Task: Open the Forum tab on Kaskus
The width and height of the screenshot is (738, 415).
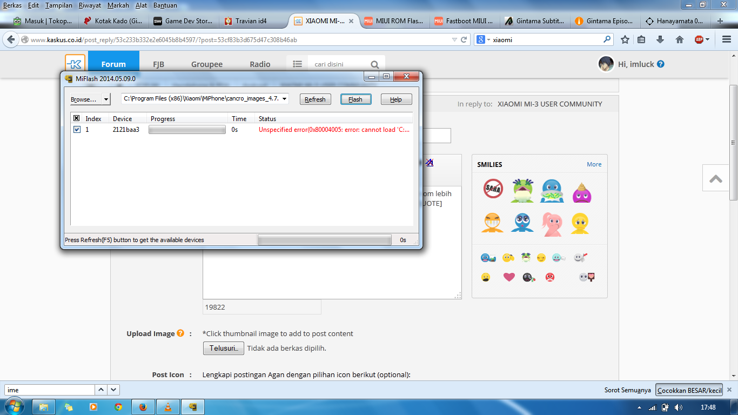Action: [113, 64]
